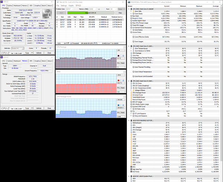The image size is (223, 182).
Task: Click the blue swatch in CPU Package Power graph
Action: tap(119, 105)
